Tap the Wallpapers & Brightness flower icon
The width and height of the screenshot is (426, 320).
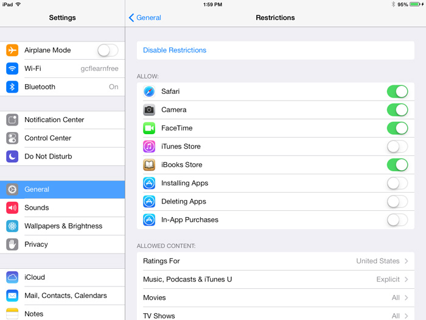12,226
